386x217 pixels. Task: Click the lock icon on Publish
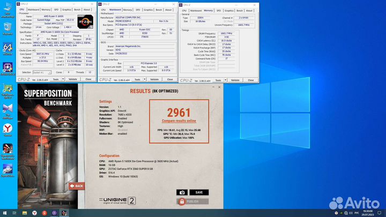[182, 202]
